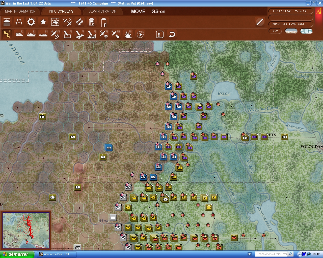Click the star victory screen icon

pyautogui.click(x=43, y=22)
